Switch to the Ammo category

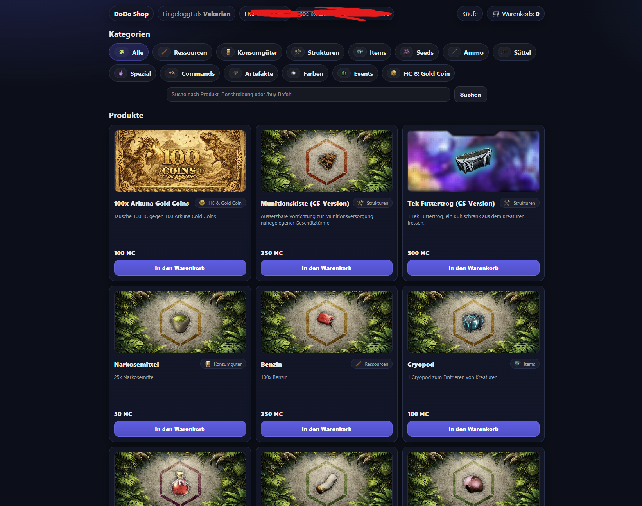465,52
